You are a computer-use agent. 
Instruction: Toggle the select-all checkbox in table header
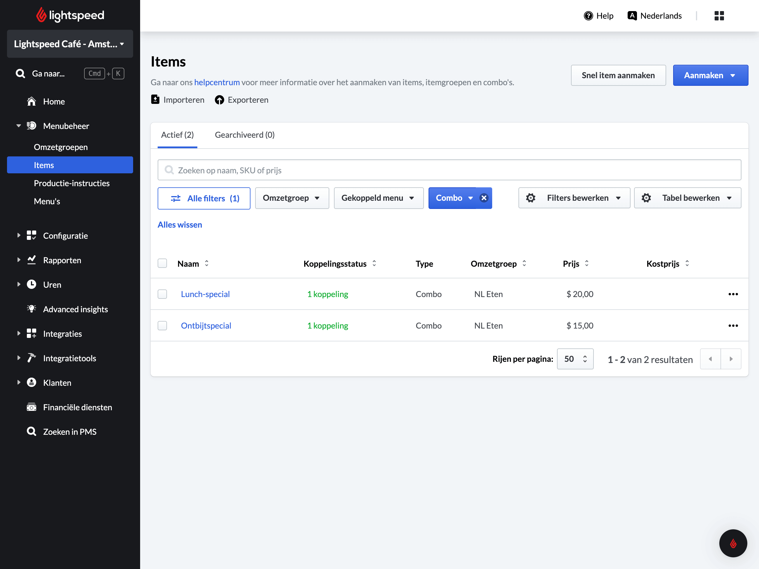(x=162, y=263)
